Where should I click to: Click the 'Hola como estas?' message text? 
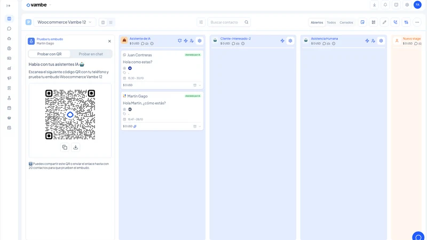click(138, 62)
